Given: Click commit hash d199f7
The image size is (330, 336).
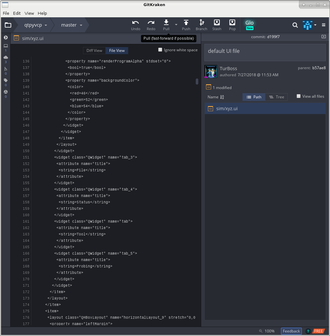Looking at the screenshot, I should tap(273, 37).
